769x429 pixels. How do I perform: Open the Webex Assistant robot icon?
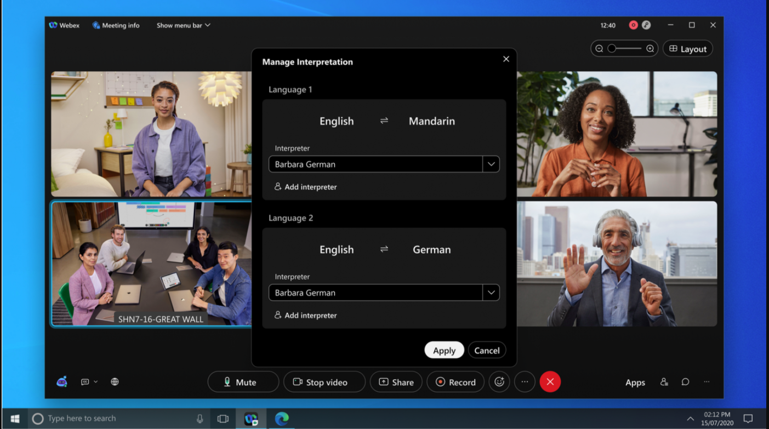pos(62,382)
